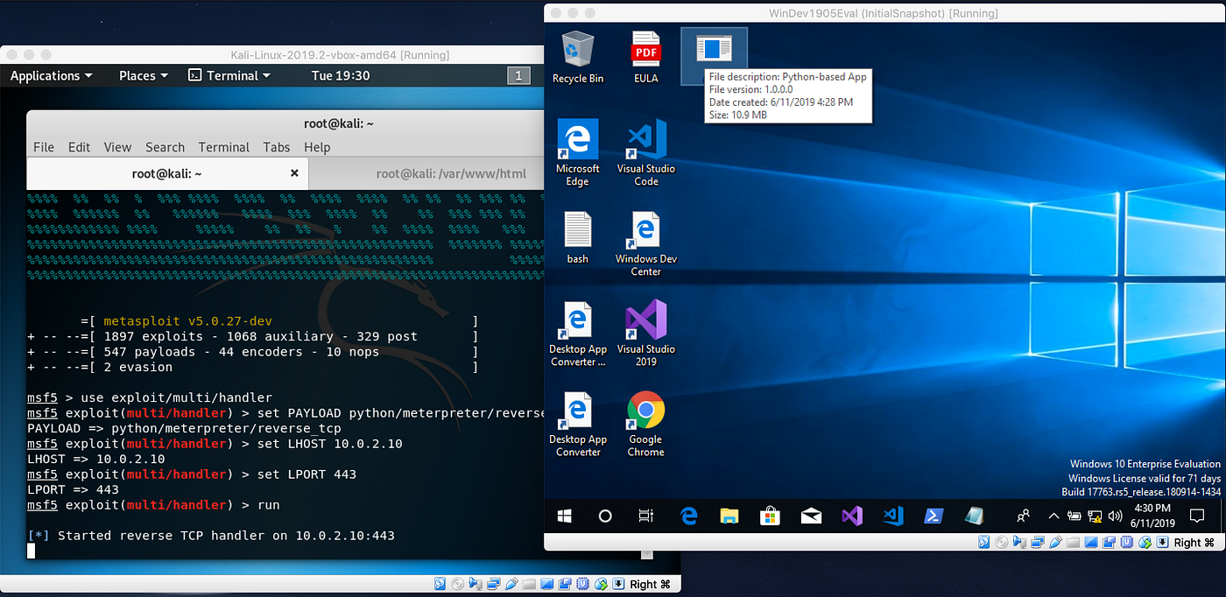
Task: Switch to the root@kali: /var/www/html tab
Action: coord(451,173)
